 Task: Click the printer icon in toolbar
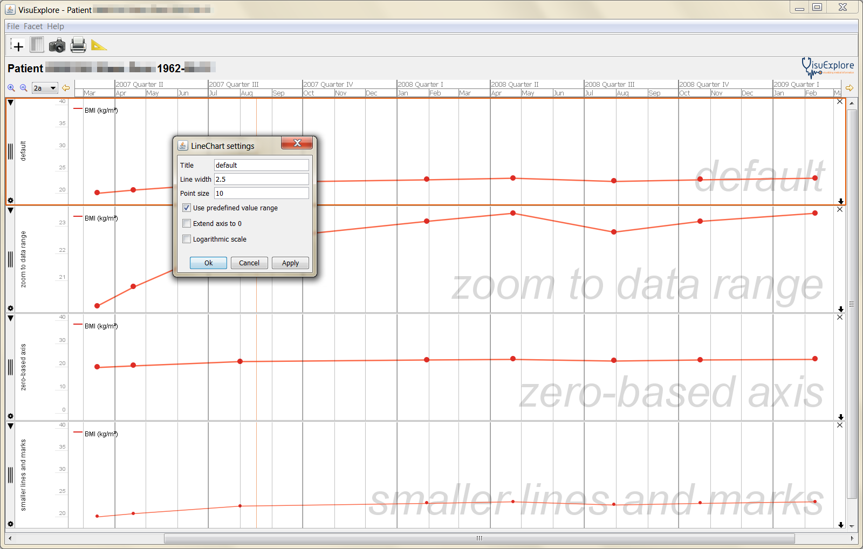[x=78, y=45]
